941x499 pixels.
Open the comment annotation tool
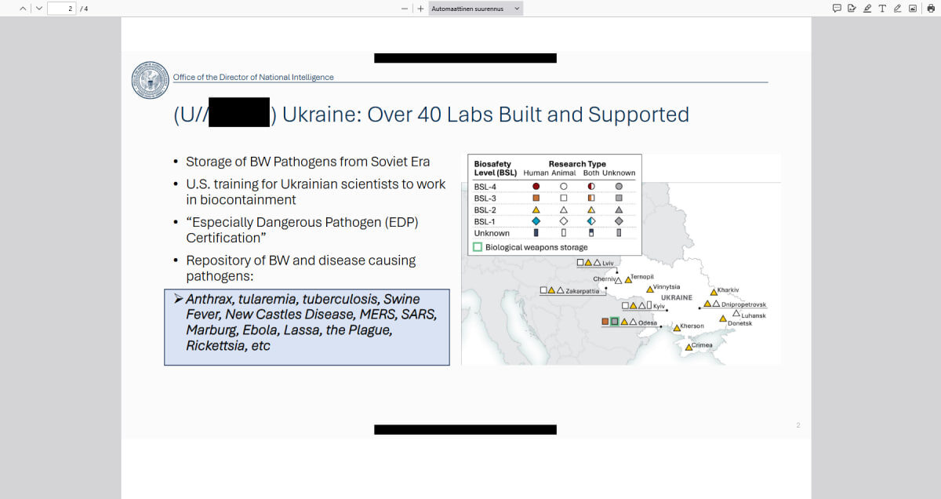coord(837,8)
